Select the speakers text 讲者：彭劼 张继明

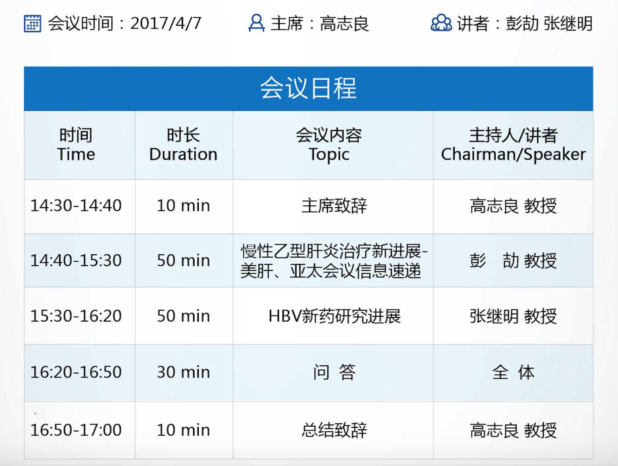point(525,23)
